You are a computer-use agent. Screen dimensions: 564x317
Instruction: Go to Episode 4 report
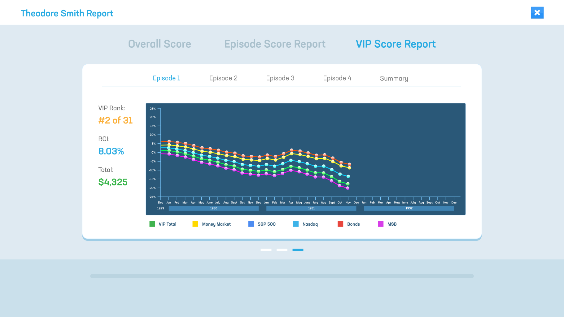click(337, 78)
